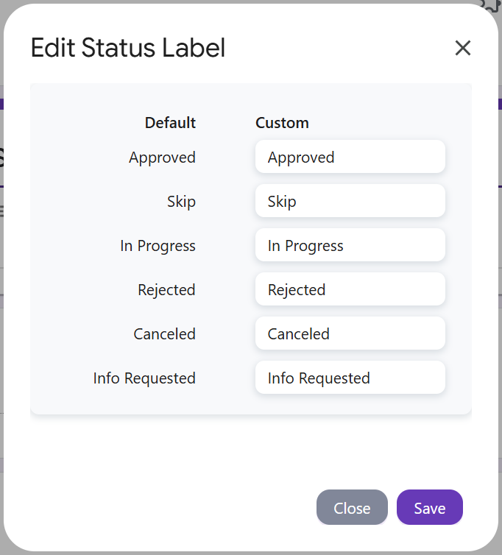This screenshot has width=502, height=555.
Task: Click the gray Close button
Action: [352, 507]
